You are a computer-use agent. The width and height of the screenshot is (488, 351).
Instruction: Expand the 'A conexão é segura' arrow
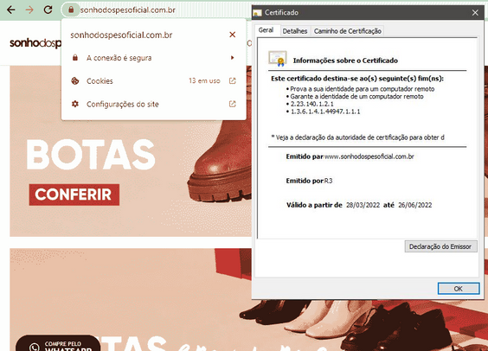coord(232,58)
